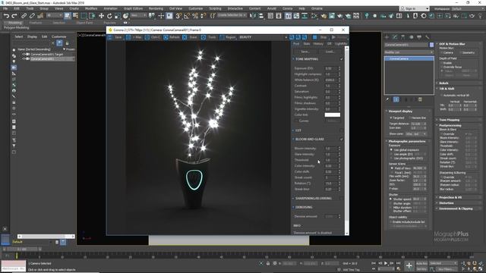The width and height of the screenshot is (486, 273).
Task: Toggle the Percent Snap icon
Action: (195, 16)
